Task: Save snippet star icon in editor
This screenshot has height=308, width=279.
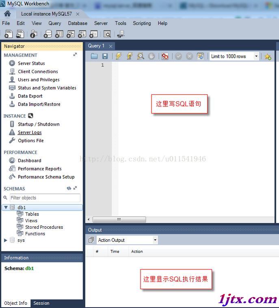Action: [268, 56]
